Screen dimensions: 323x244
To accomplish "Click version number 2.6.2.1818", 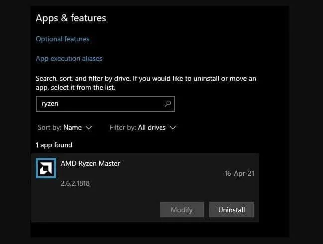I will [x=75, y=183].
